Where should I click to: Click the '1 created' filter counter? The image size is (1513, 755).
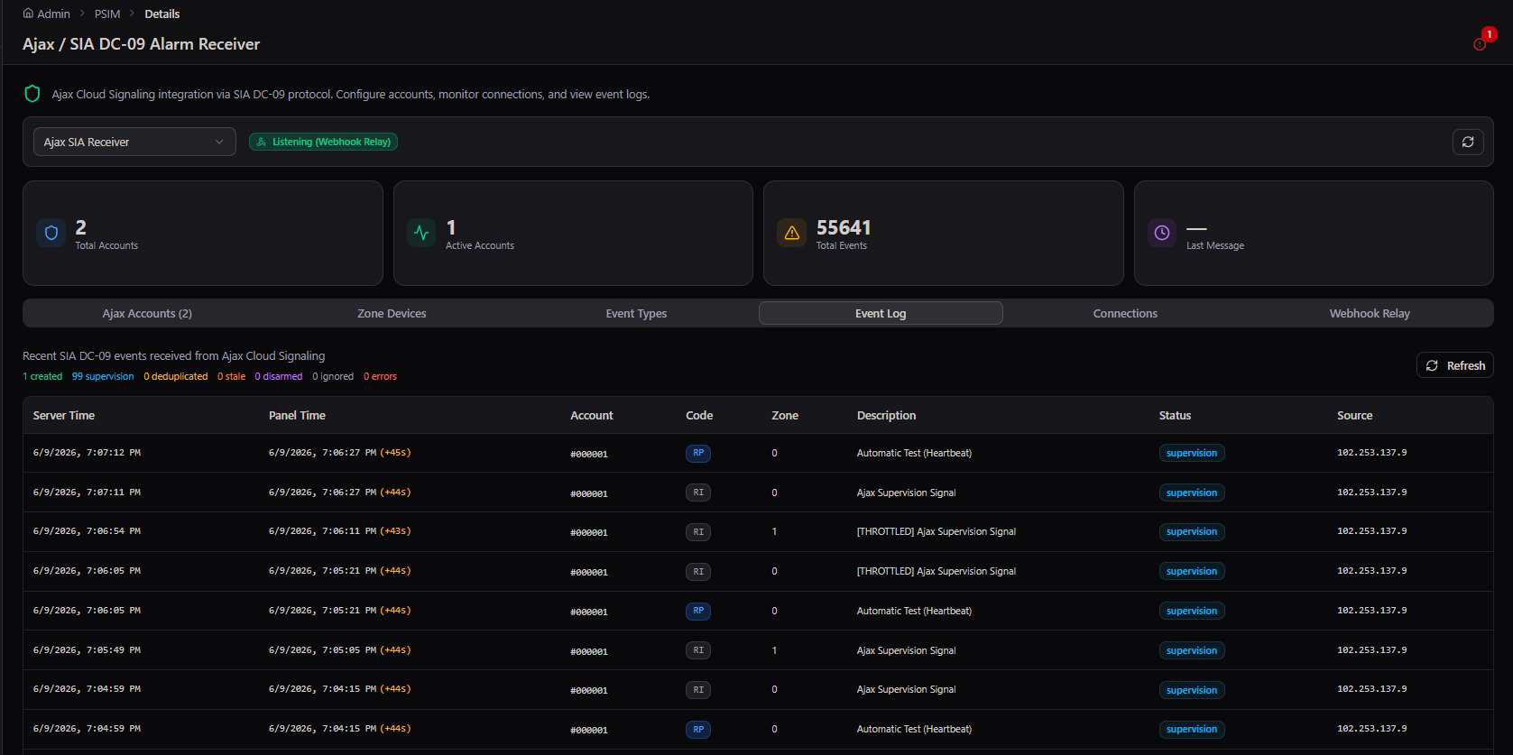(42, 376)
